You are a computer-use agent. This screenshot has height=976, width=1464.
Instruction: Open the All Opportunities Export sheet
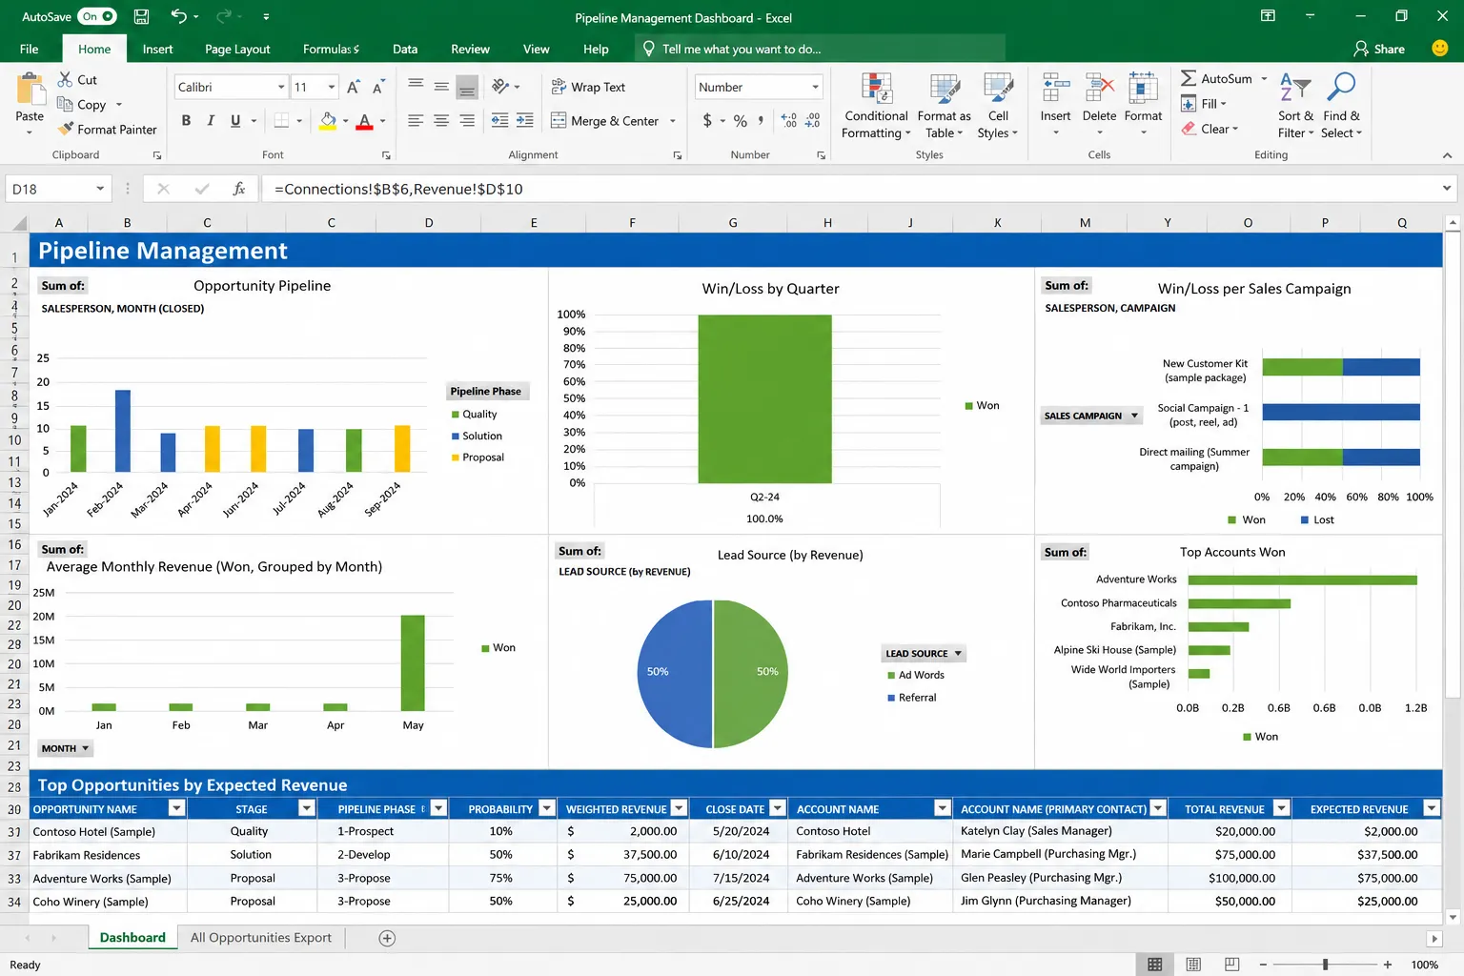tap(261, 938)
